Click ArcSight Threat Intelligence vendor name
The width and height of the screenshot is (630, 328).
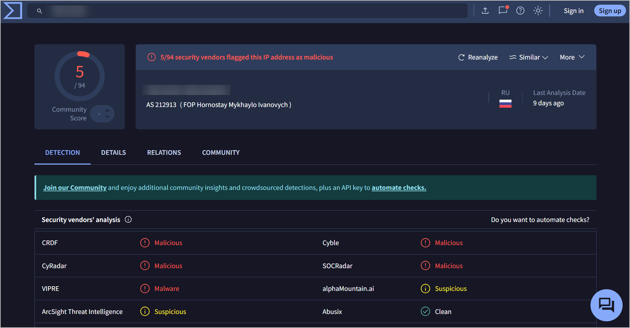[x=82, y=312]
